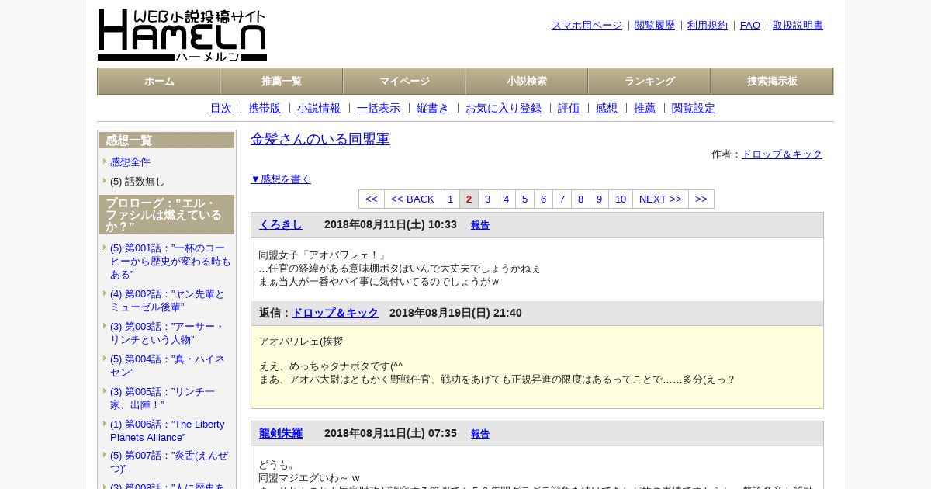Image resolution: width=931 pixels, height=489 pixels.
Task: Click ▼感想を書く link
Action: point(281,179)
